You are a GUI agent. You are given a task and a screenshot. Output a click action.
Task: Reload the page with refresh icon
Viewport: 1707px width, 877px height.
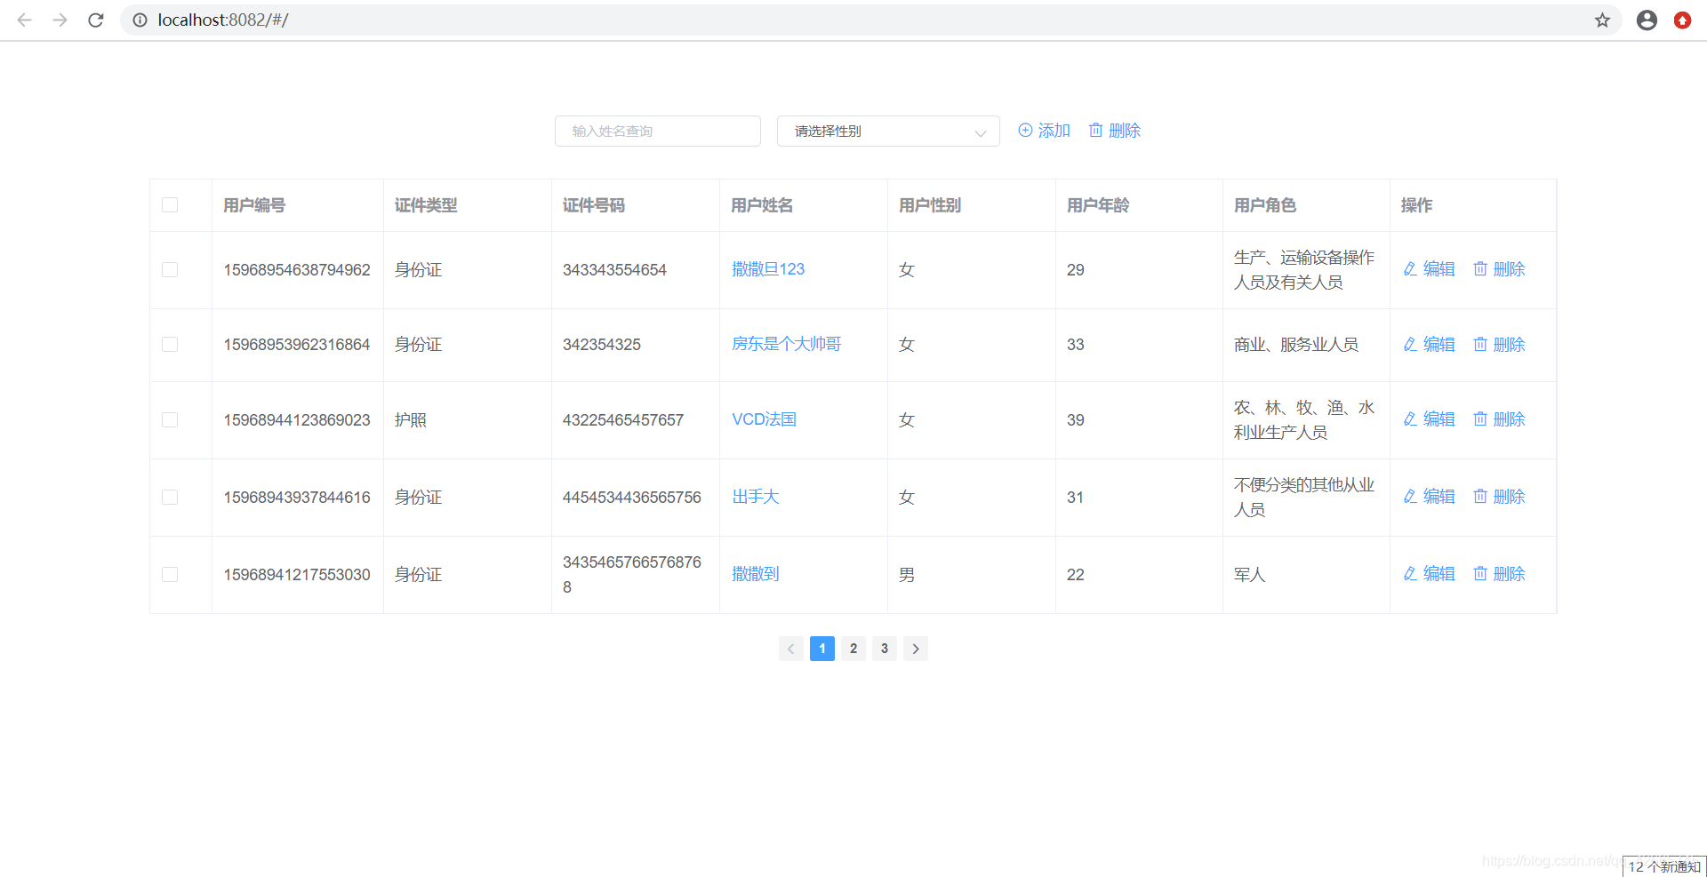click(x=96, y=20)
